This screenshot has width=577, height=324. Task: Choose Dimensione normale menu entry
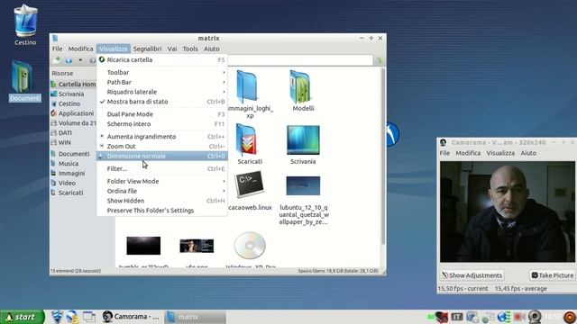[x=162, y=156]
